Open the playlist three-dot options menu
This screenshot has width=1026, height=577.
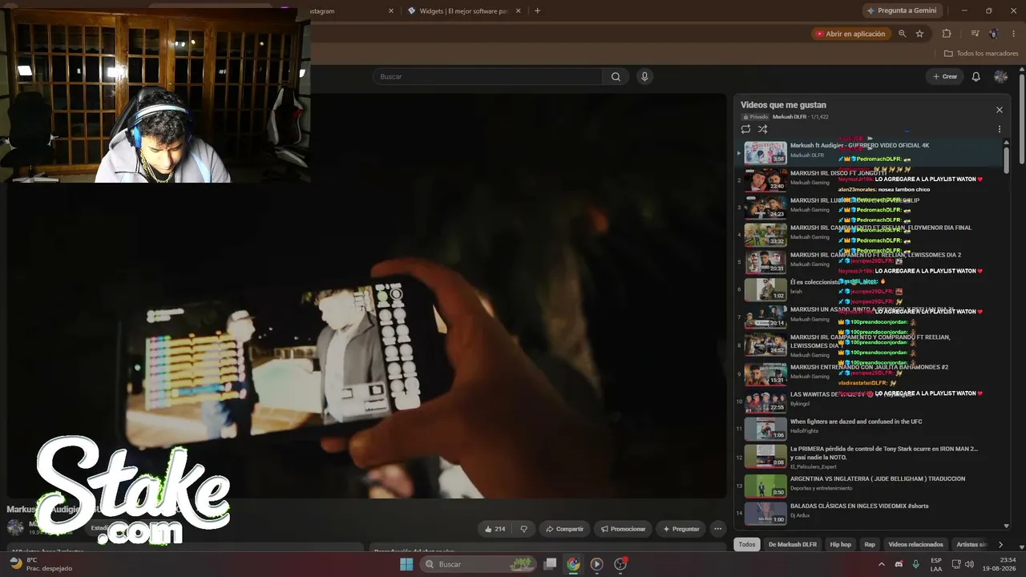click(x=999, y=129)
